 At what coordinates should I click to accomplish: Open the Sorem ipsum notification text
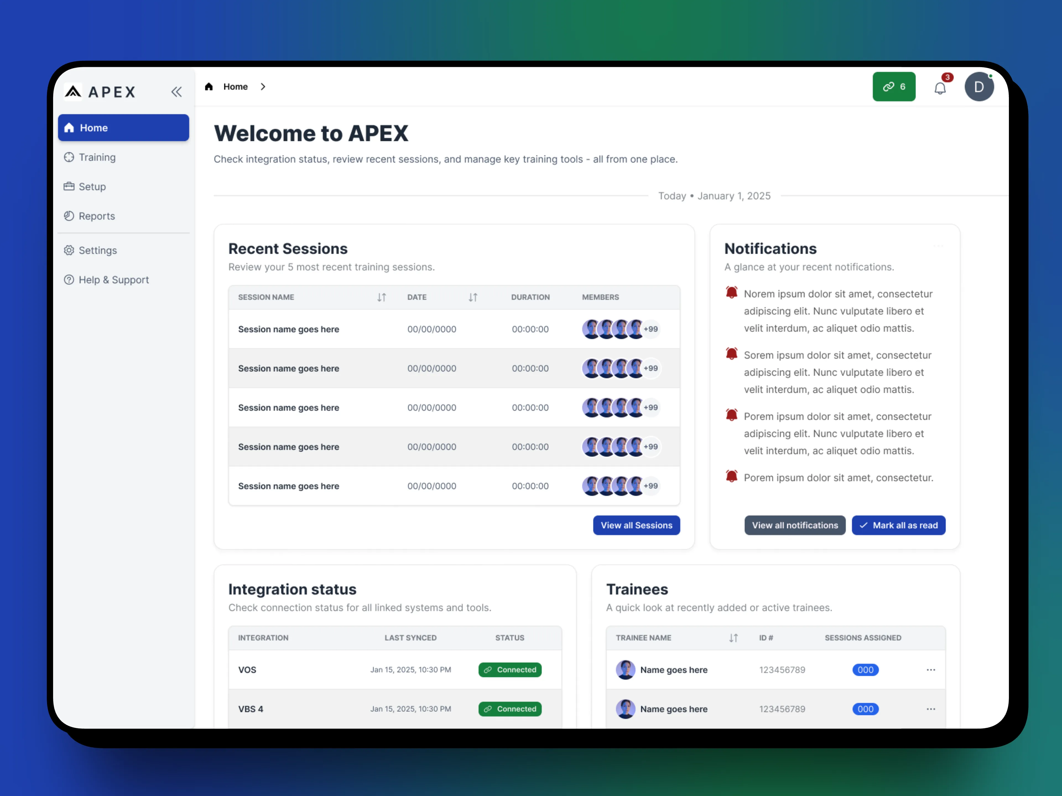click(838, 373)
